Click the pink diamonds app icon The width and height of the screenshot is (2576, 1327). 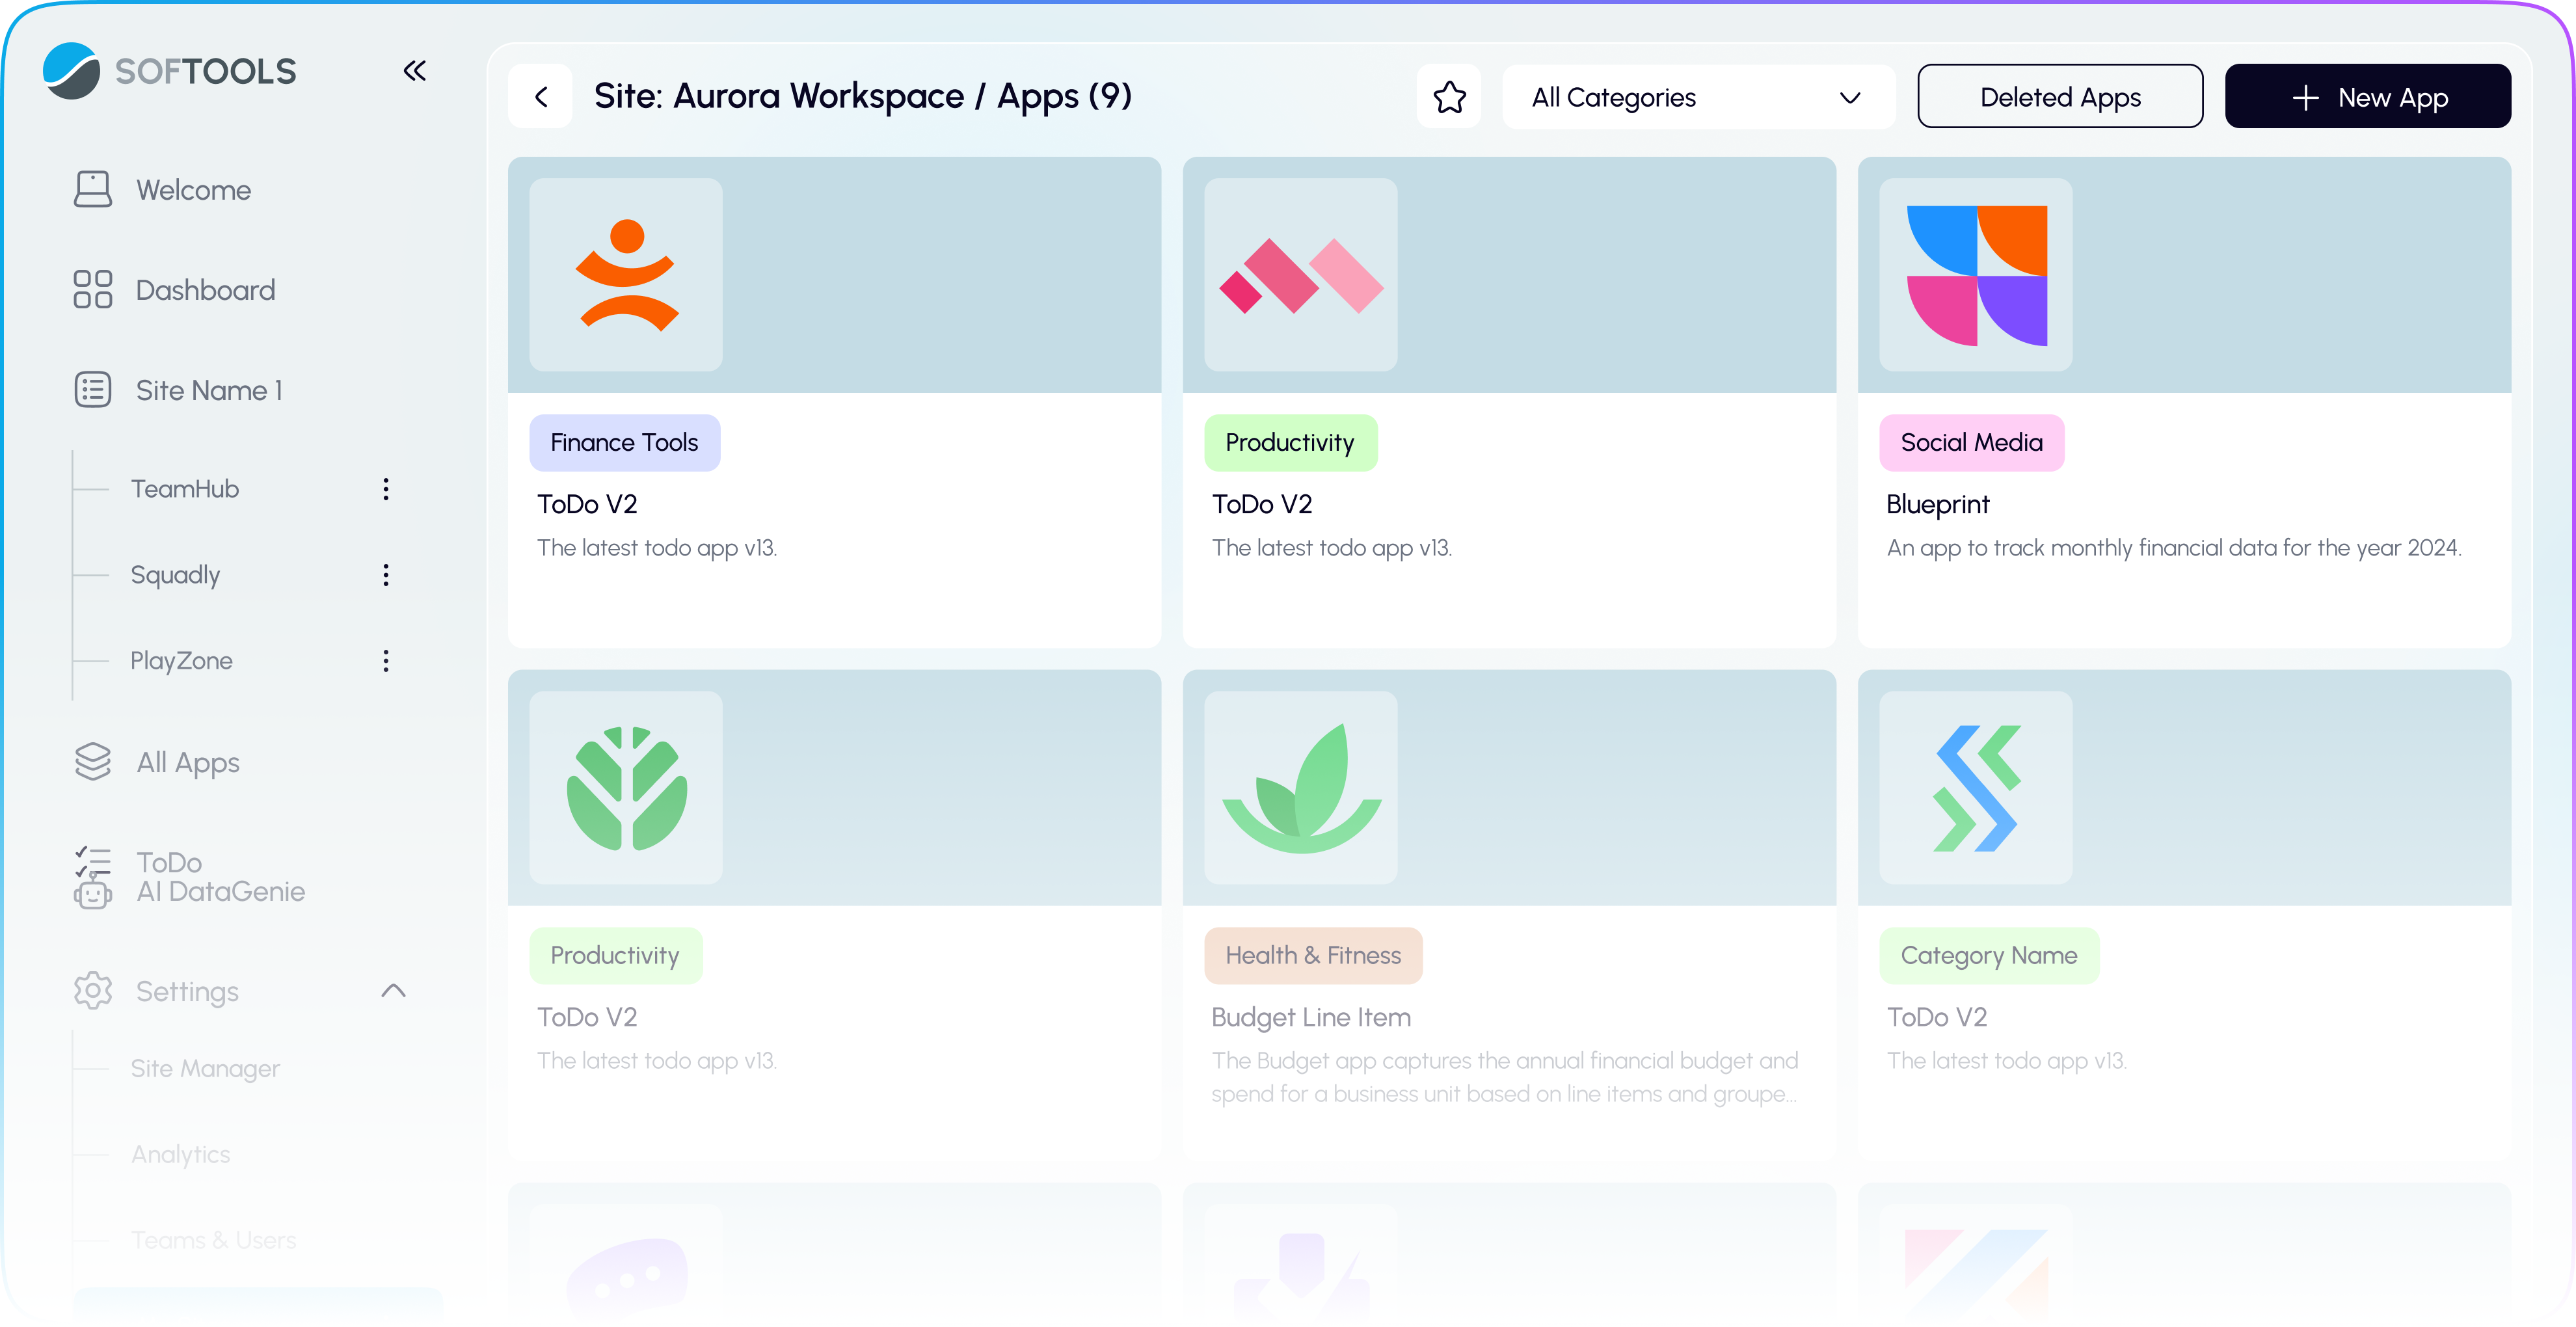pyautogui.click(x=1301, y=275)
